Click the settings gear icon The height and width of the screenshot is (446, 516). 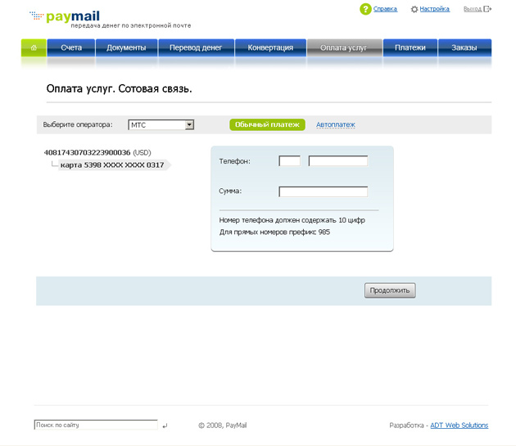(414, 9)
